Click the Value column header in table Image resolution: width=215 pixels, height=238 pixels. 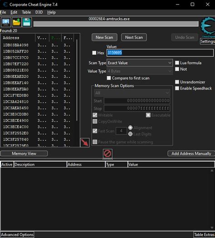tap(171, 165)
